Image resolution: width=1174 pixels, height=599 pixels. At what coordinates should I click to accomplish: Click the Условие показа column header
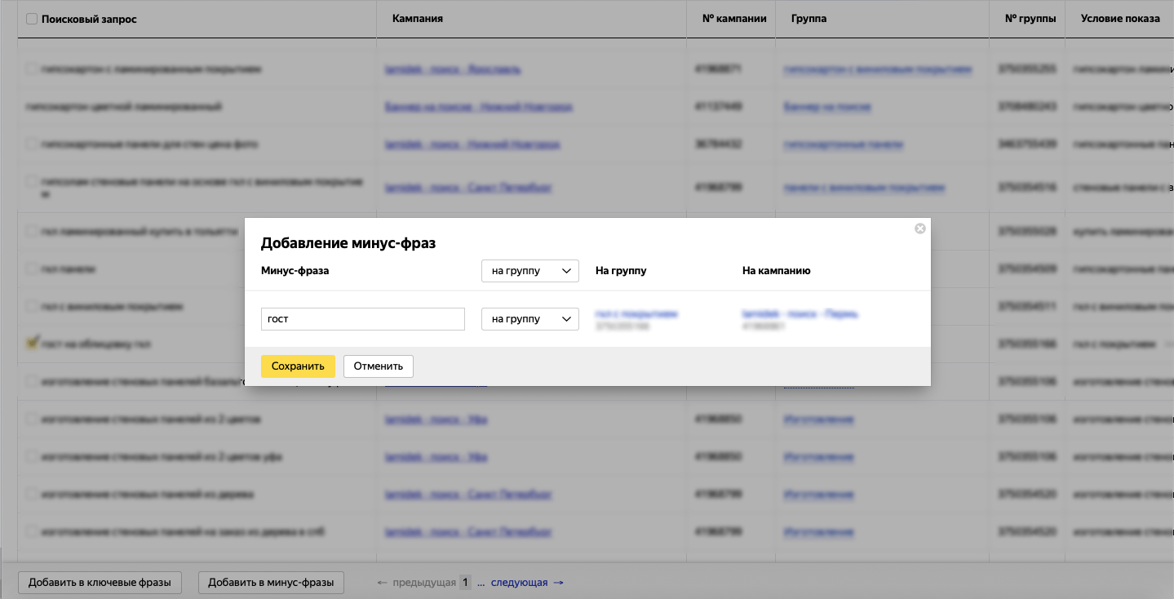pyautogui.click(x=1119, y=19)
